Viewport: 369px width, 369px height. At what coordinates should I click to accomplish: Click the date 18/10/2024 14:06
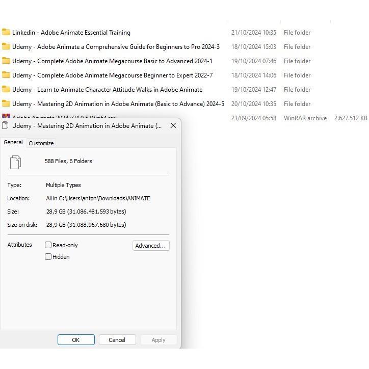(254, 75)
